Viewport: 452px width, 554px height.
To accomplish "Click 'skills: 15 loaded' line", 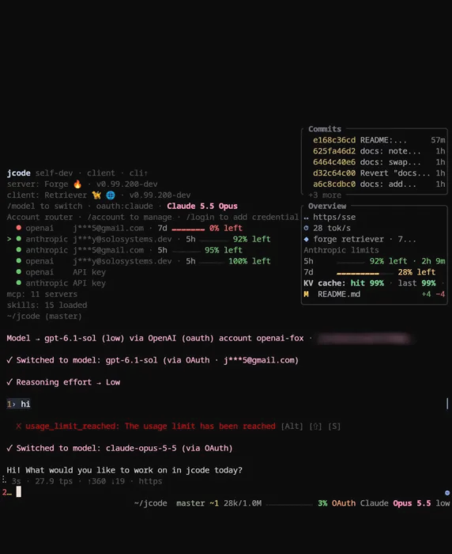I will click(47, 305).
